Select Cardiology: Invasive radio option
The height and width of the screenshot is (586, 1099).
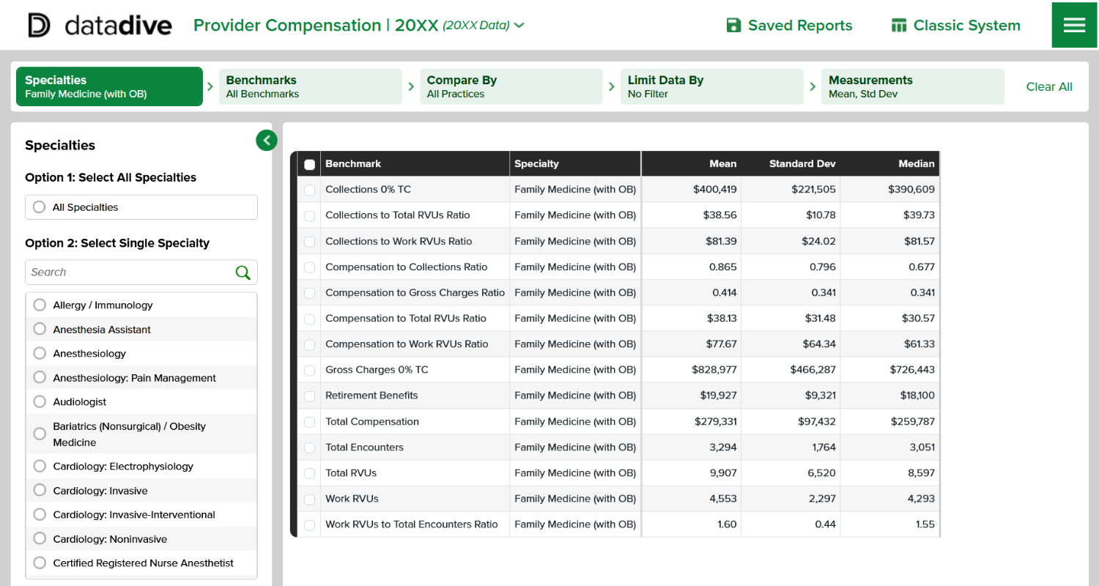tap(40, 491)
